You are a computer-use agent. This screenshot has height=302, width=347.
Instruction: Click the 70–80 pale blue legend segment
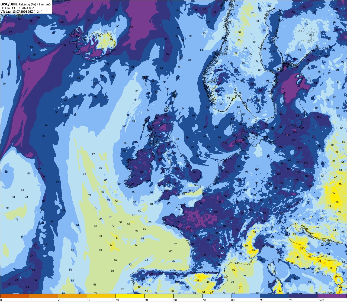click(x=217, y=296)
